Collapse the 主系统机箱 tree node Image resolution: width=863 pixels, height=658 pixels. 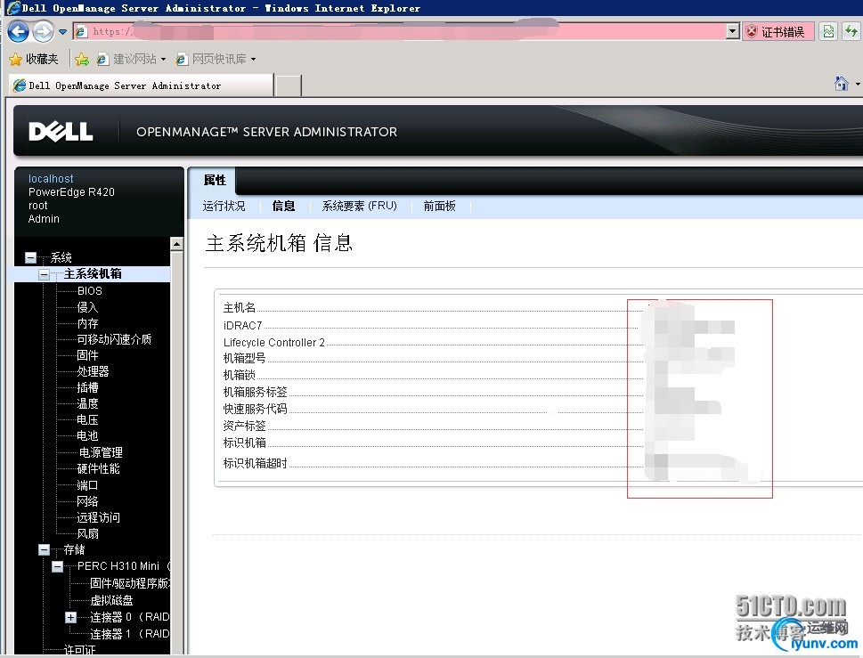[44, 274]
